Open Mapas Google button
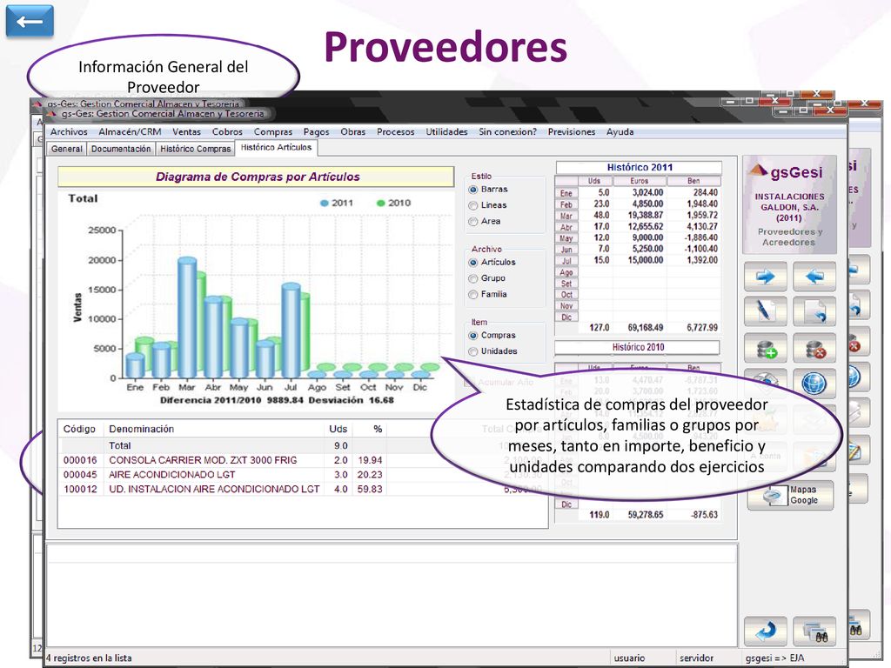 click(790, 495)
